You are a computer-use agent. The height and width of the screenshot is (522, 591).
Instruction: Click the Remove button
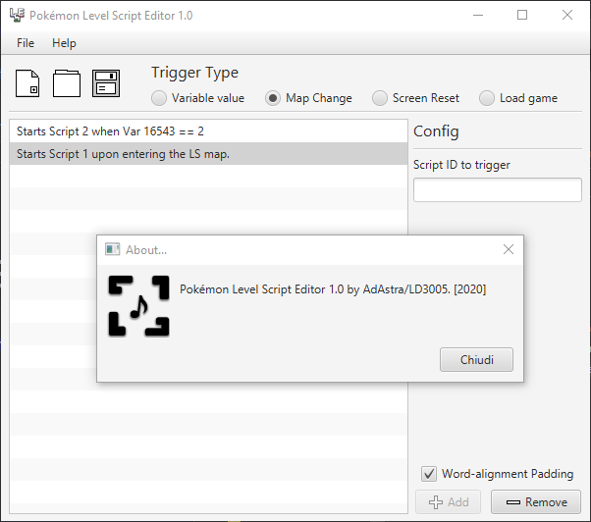click(536, 502)
